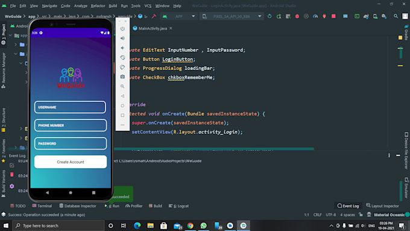Click the emulator rotate left icon
The image size is (410, 231).
click(x=122, y=57)
